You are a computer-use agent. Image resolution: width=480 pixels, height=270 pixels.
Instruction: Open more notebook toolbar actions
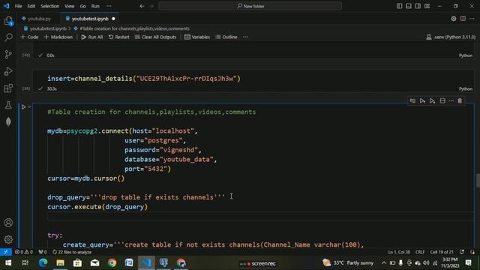245,37
